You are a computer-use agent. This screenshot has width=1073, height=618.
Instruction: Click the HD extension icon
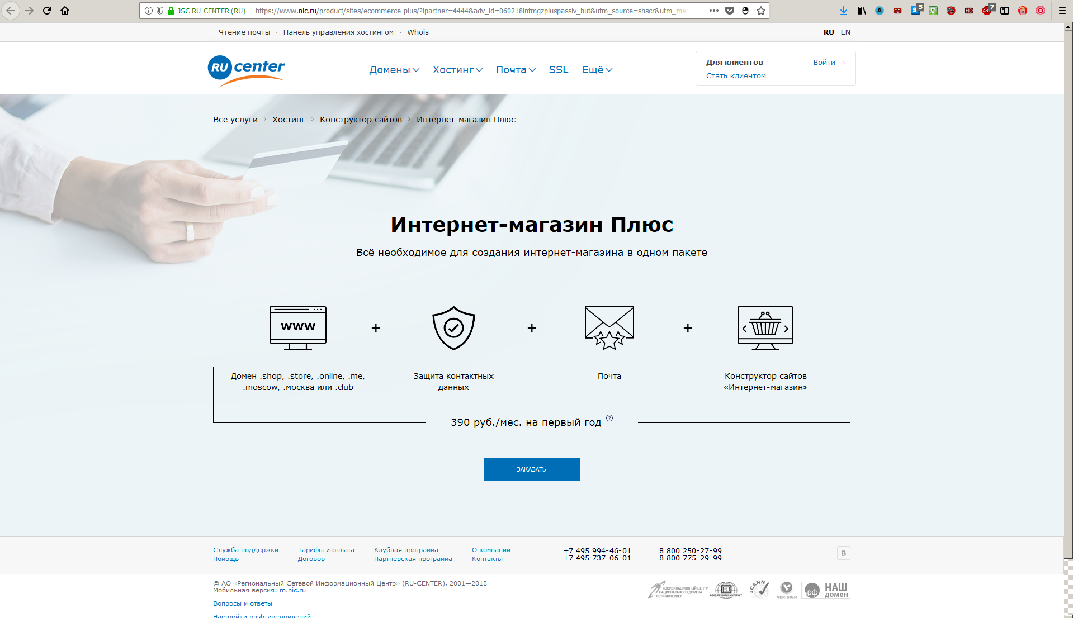click(969, 11)
